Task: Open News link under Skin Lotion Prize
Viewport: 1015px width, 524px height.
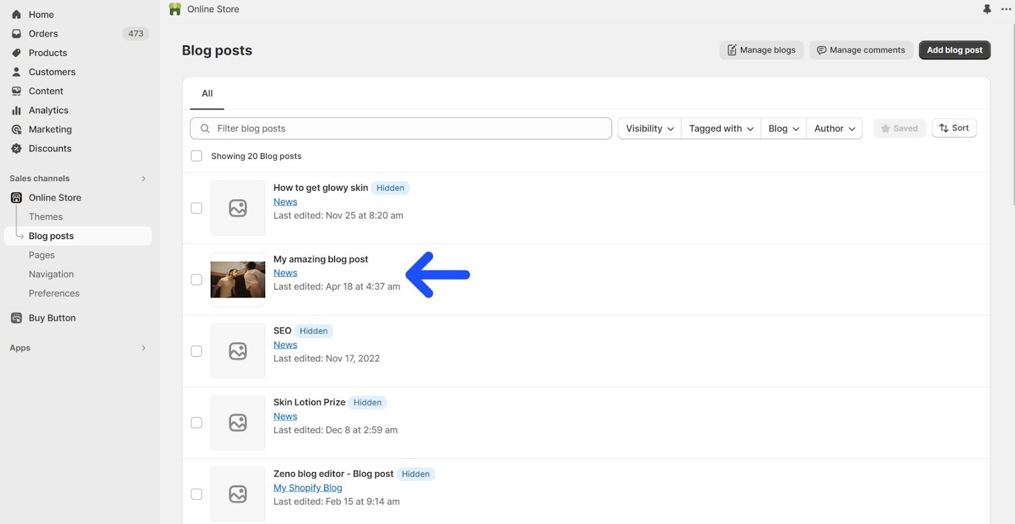Action: (285, 416)
